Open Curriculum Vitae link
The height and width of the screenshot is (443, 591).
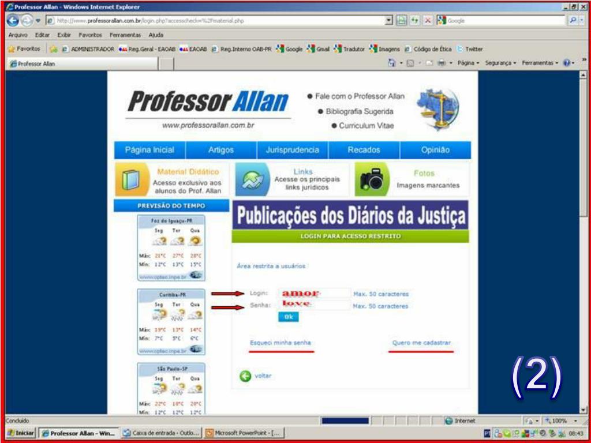pyautogui.click(x=366, y=126)
